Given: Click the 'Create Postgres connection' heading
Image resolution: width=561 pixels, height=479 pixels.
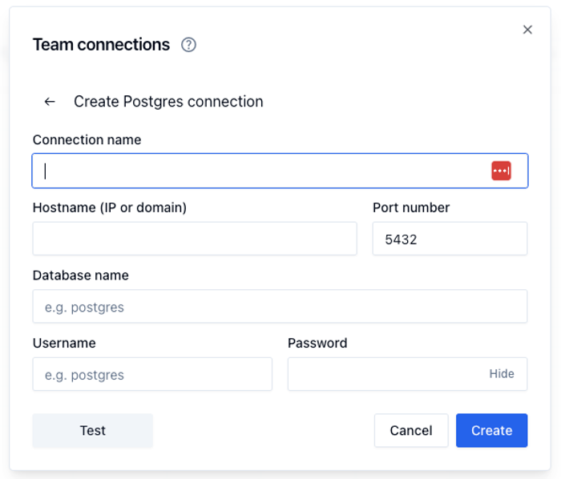Looking at the screenshot, I should click(168, 102).
